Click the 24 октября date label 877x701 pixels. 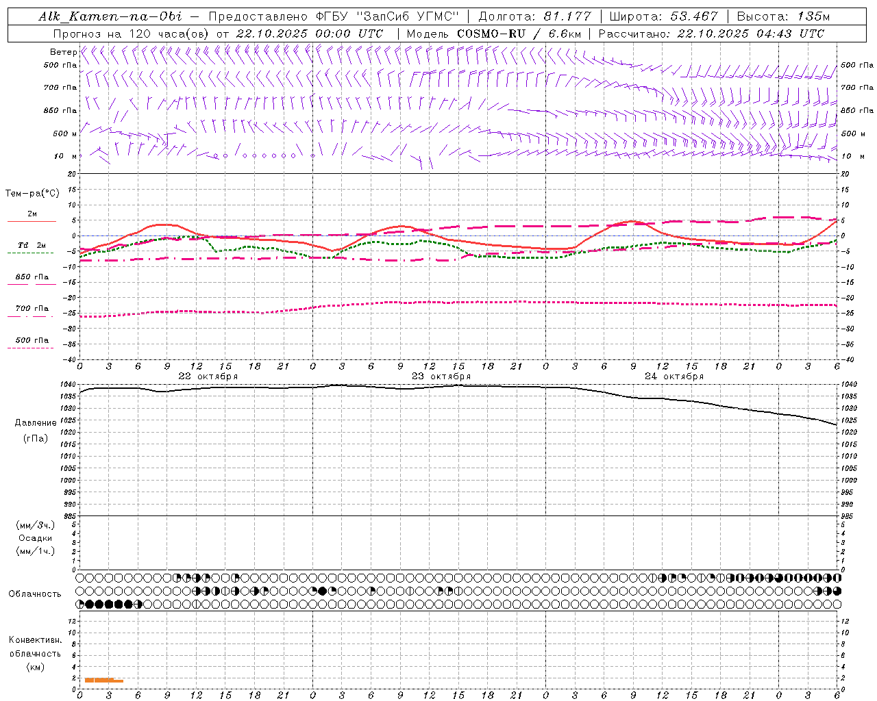(x=674, y=377)
